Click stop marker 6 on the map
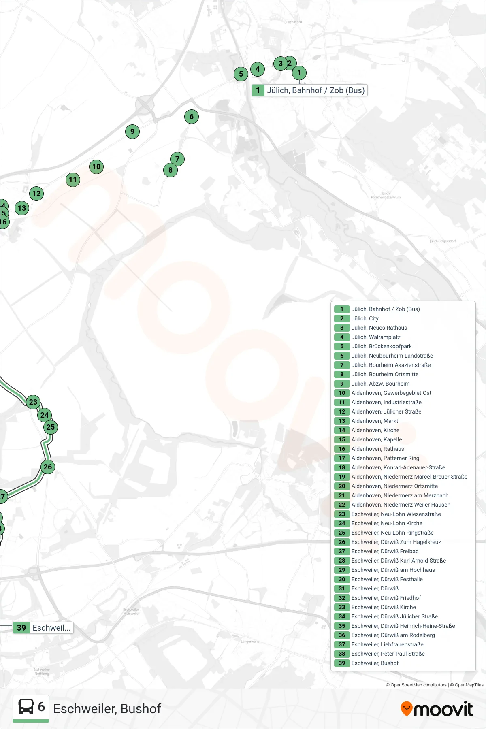Image resolution: width=486 pixels, height=729 pixels. tap(192, 117)
